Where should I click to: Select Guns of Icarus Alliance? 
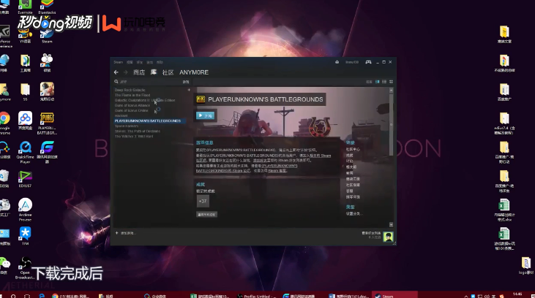click(132, 105)
